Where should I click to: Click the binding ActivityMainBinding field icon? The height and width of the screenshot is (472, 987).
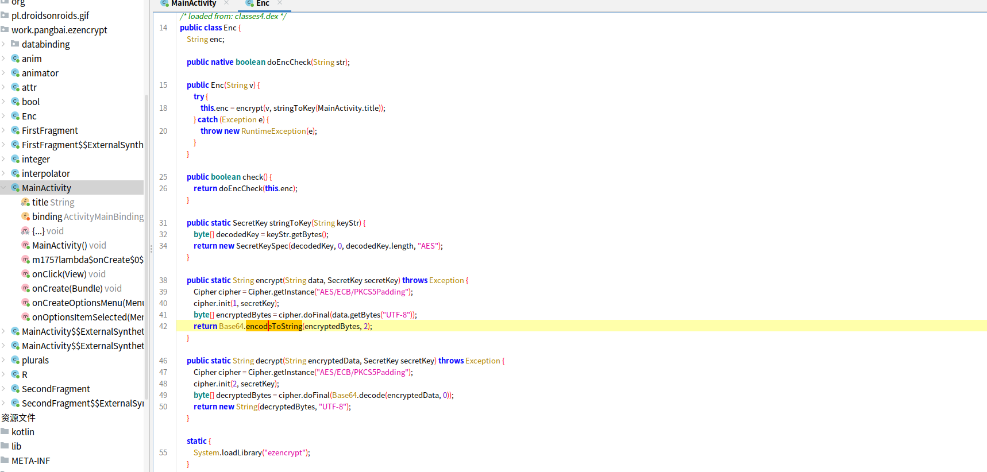tap(25, 216)
